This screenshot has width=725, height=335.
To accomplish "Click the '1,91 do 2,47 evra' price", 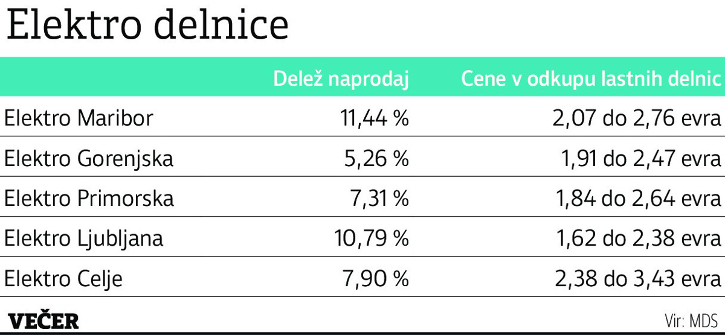I will (640, 159).
